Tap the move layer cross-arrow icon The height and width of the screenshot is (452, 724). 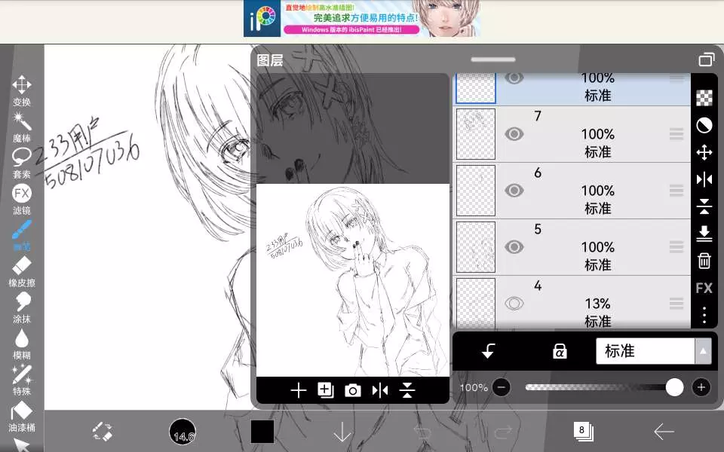tap(704, 152)
